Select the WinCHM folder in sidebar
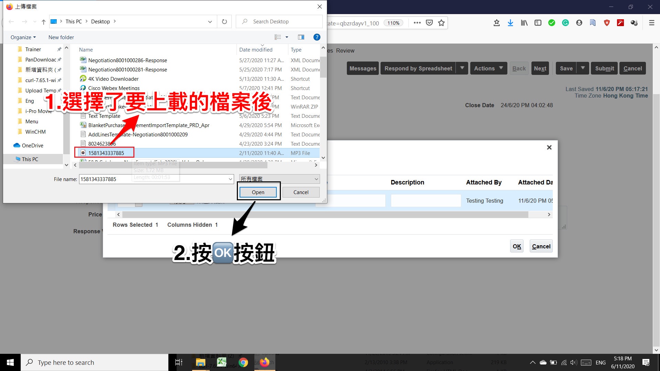This screenshot has height=371, width=660. pyautogui.click(x=35, y=132)
